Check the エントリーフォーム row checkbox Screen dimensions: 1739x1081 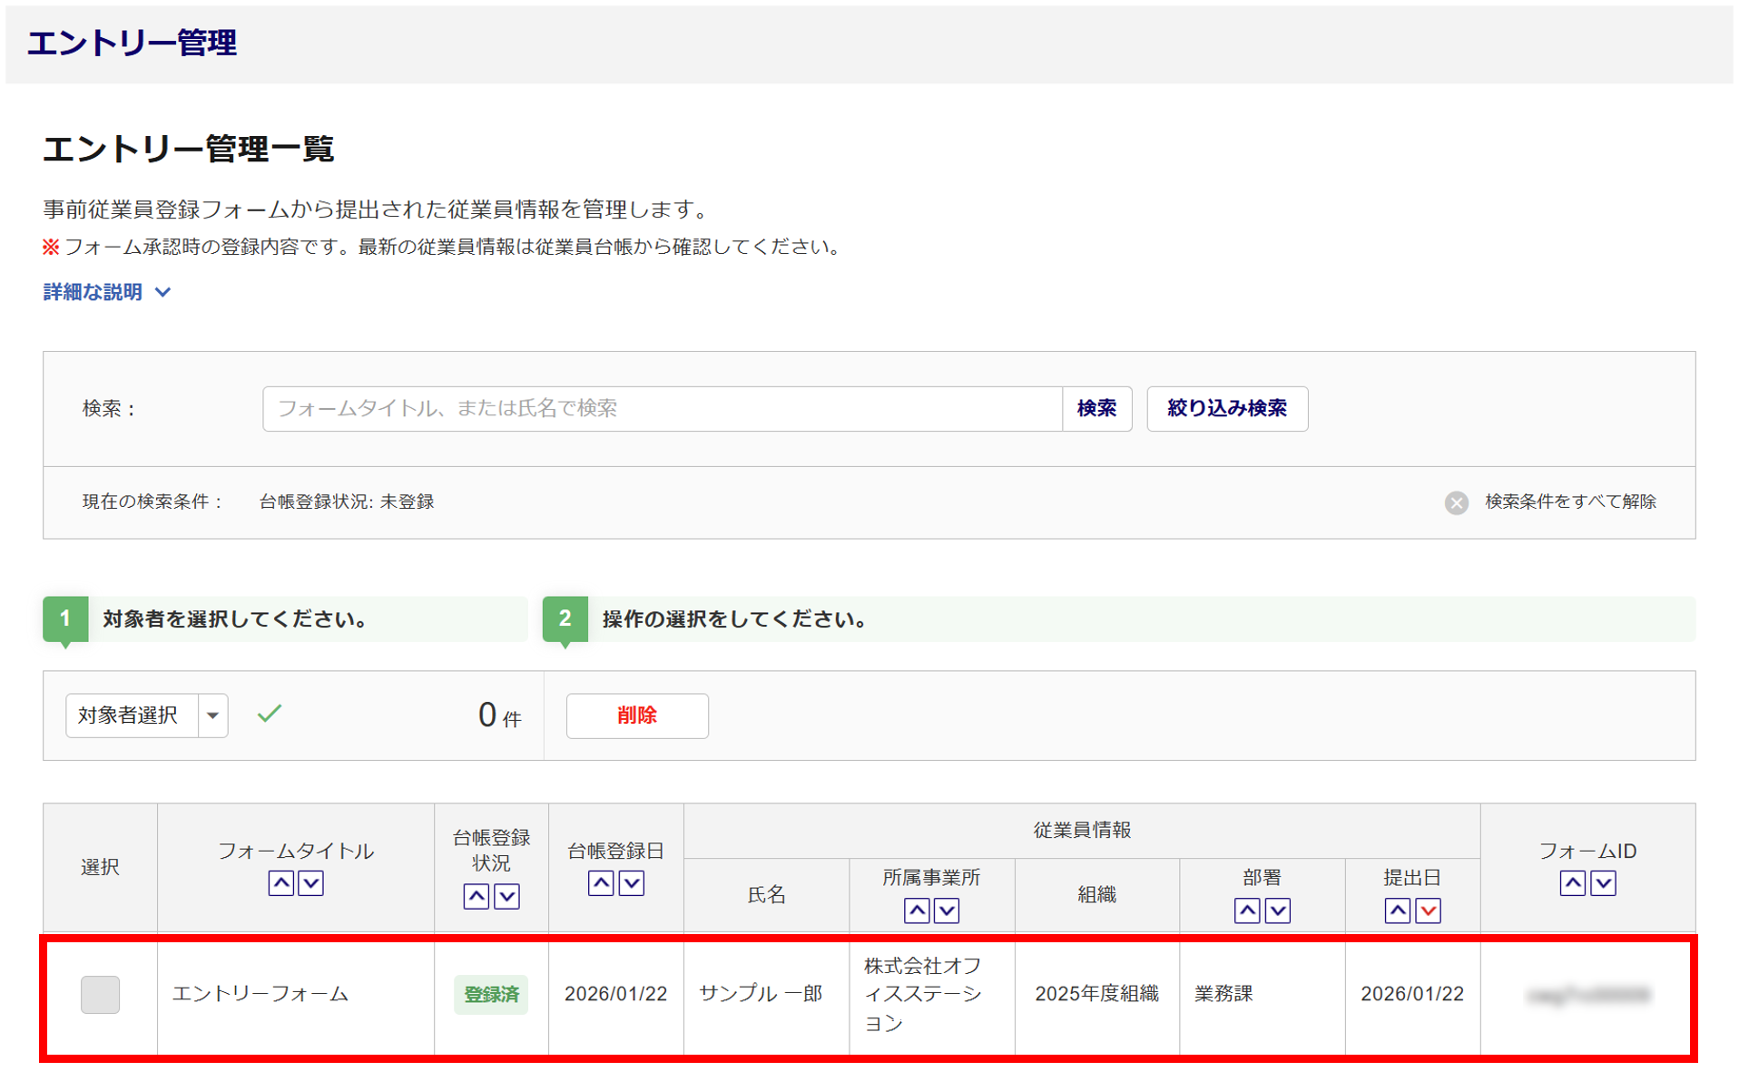pyautogui.click(x=100, y=994)
